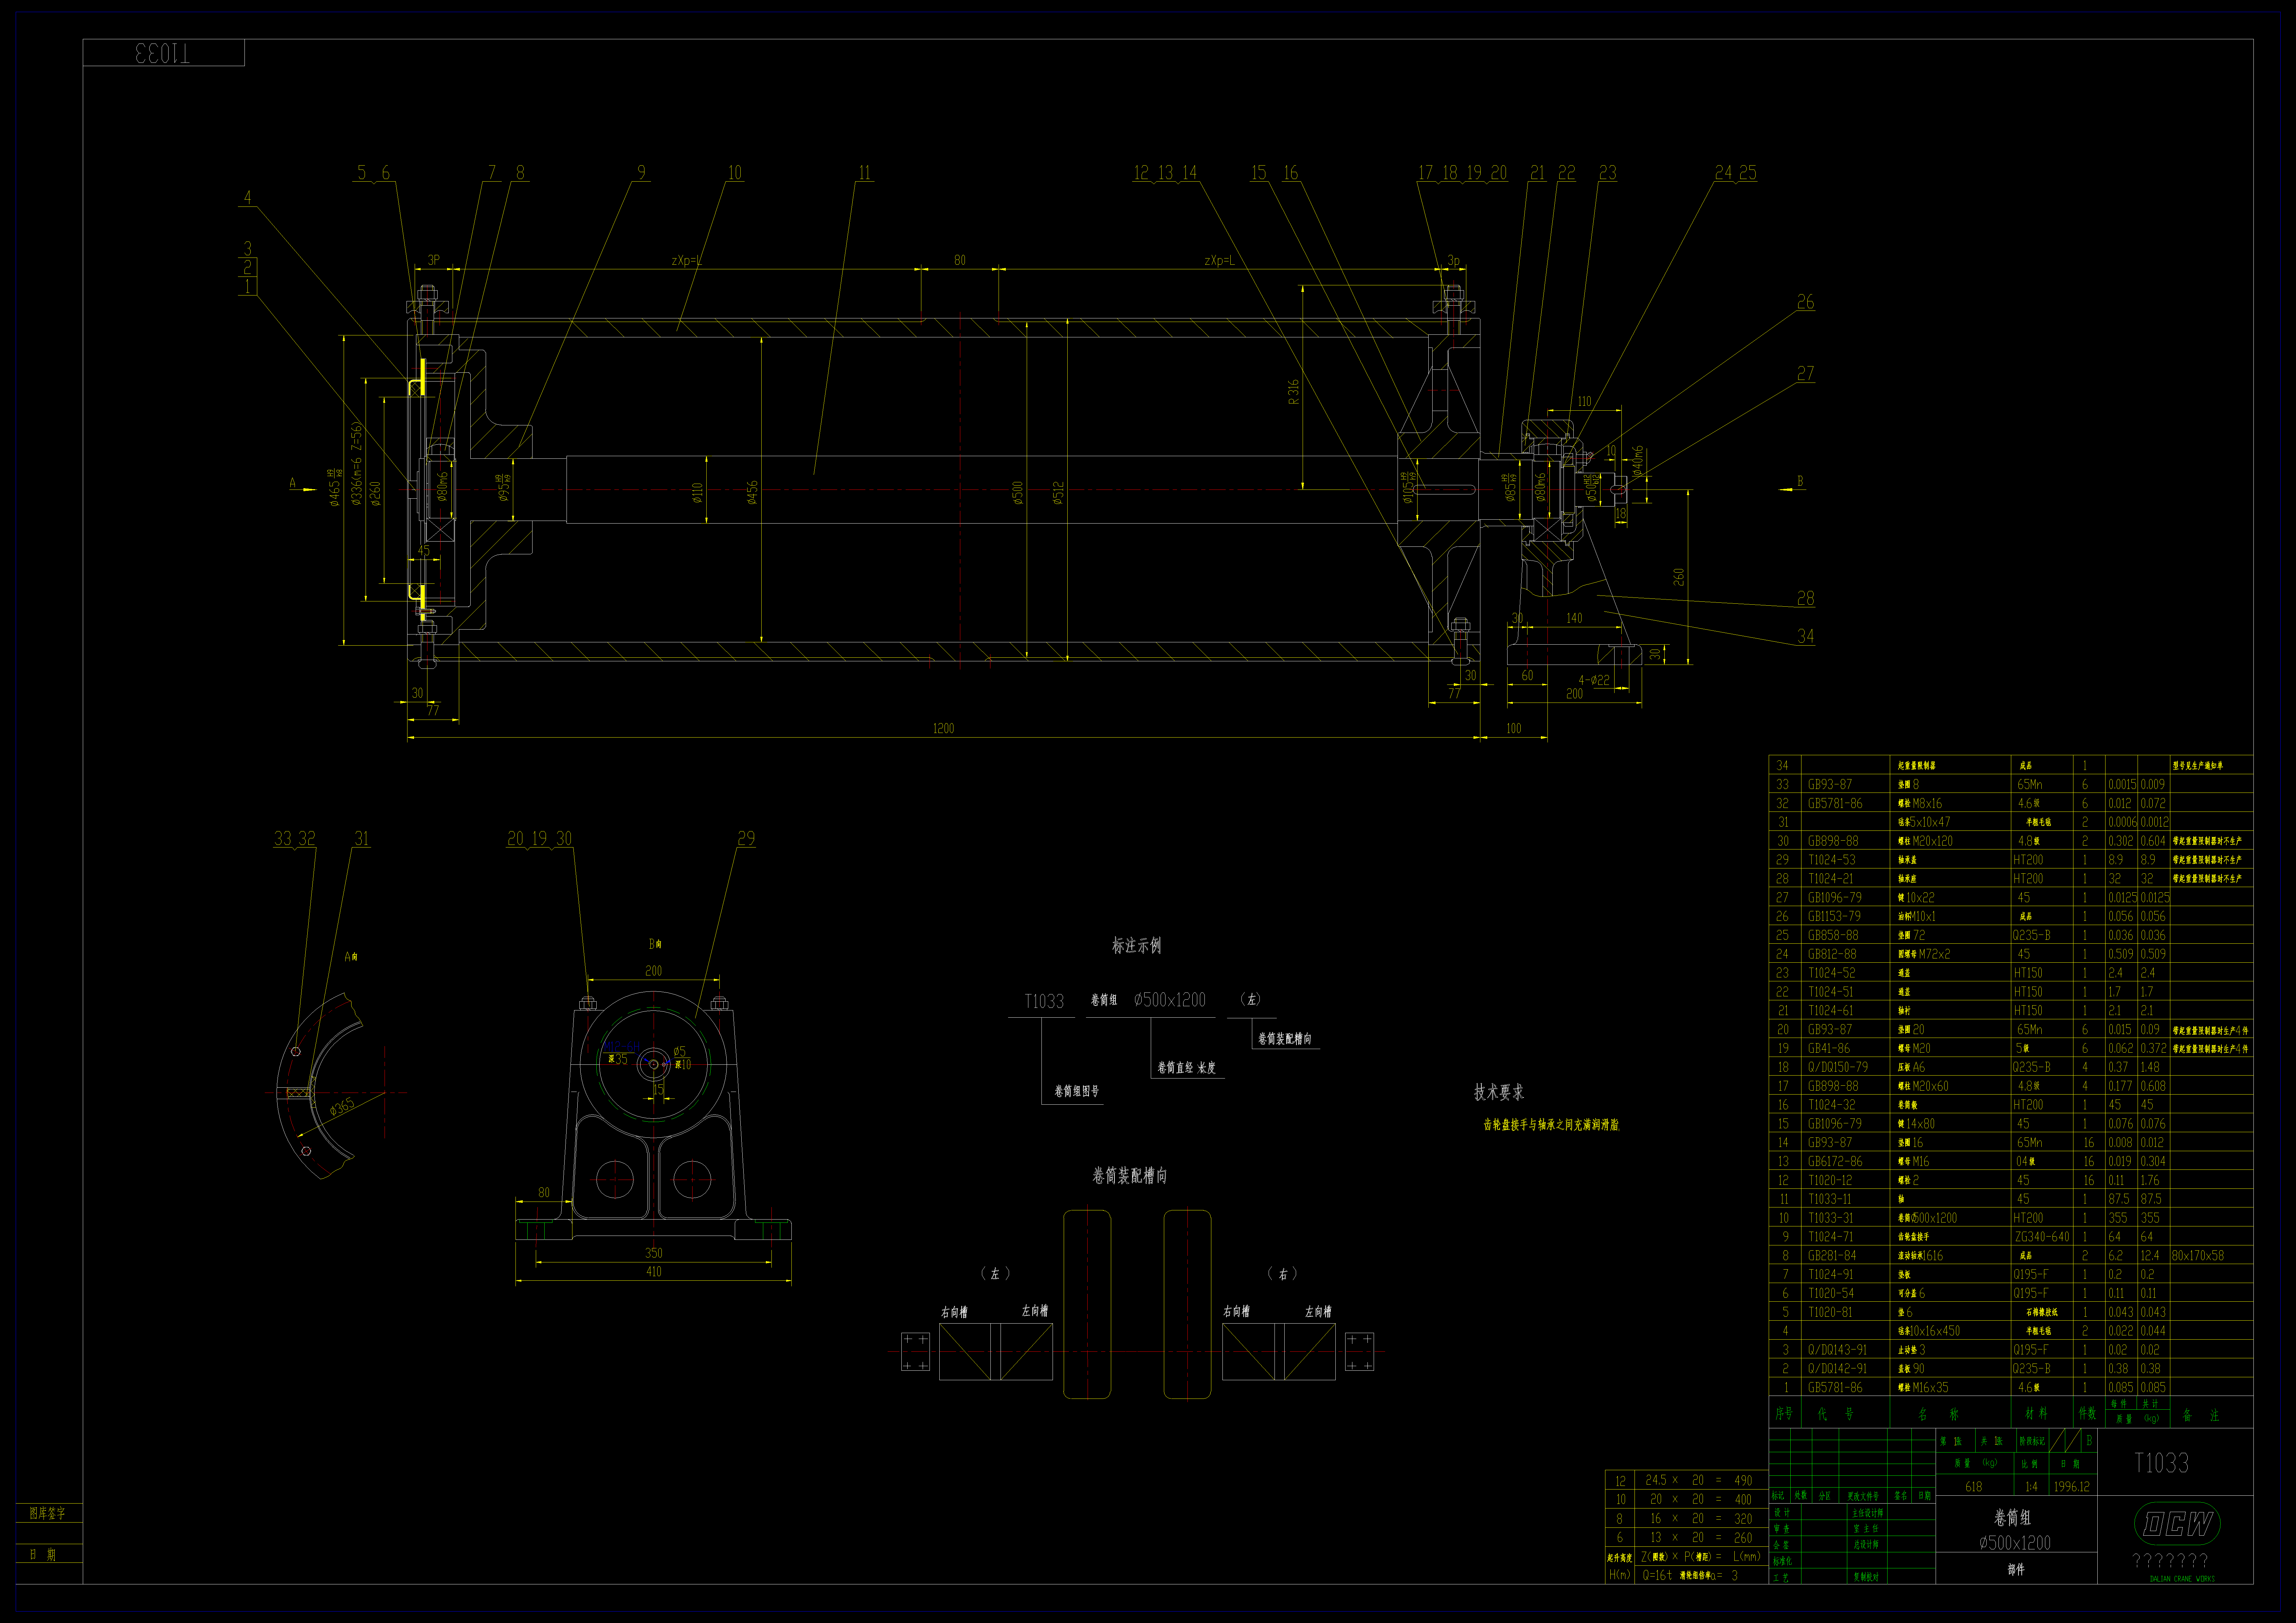Select the "部件" label in the title block

pyautogui.click(x=2016, y=1570)
